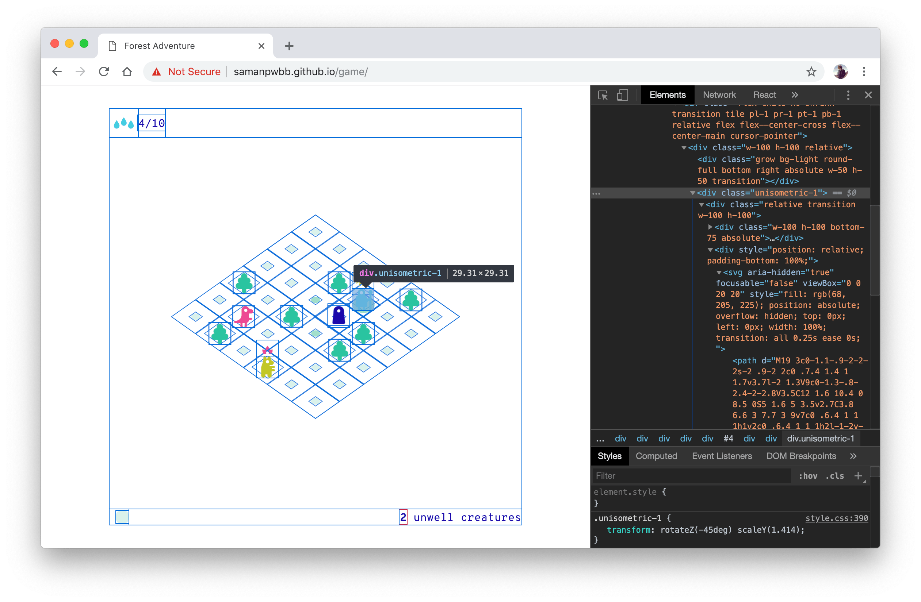Image resolution: width=921 pixels, height=602 pixels.
Task: Collapse the div class="unisometric-1" node
Action: click(692, 193)
